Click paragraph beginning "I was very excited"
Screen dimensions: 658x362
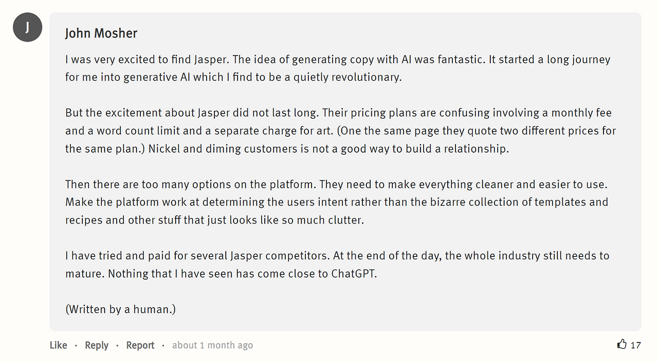point(338,68)
